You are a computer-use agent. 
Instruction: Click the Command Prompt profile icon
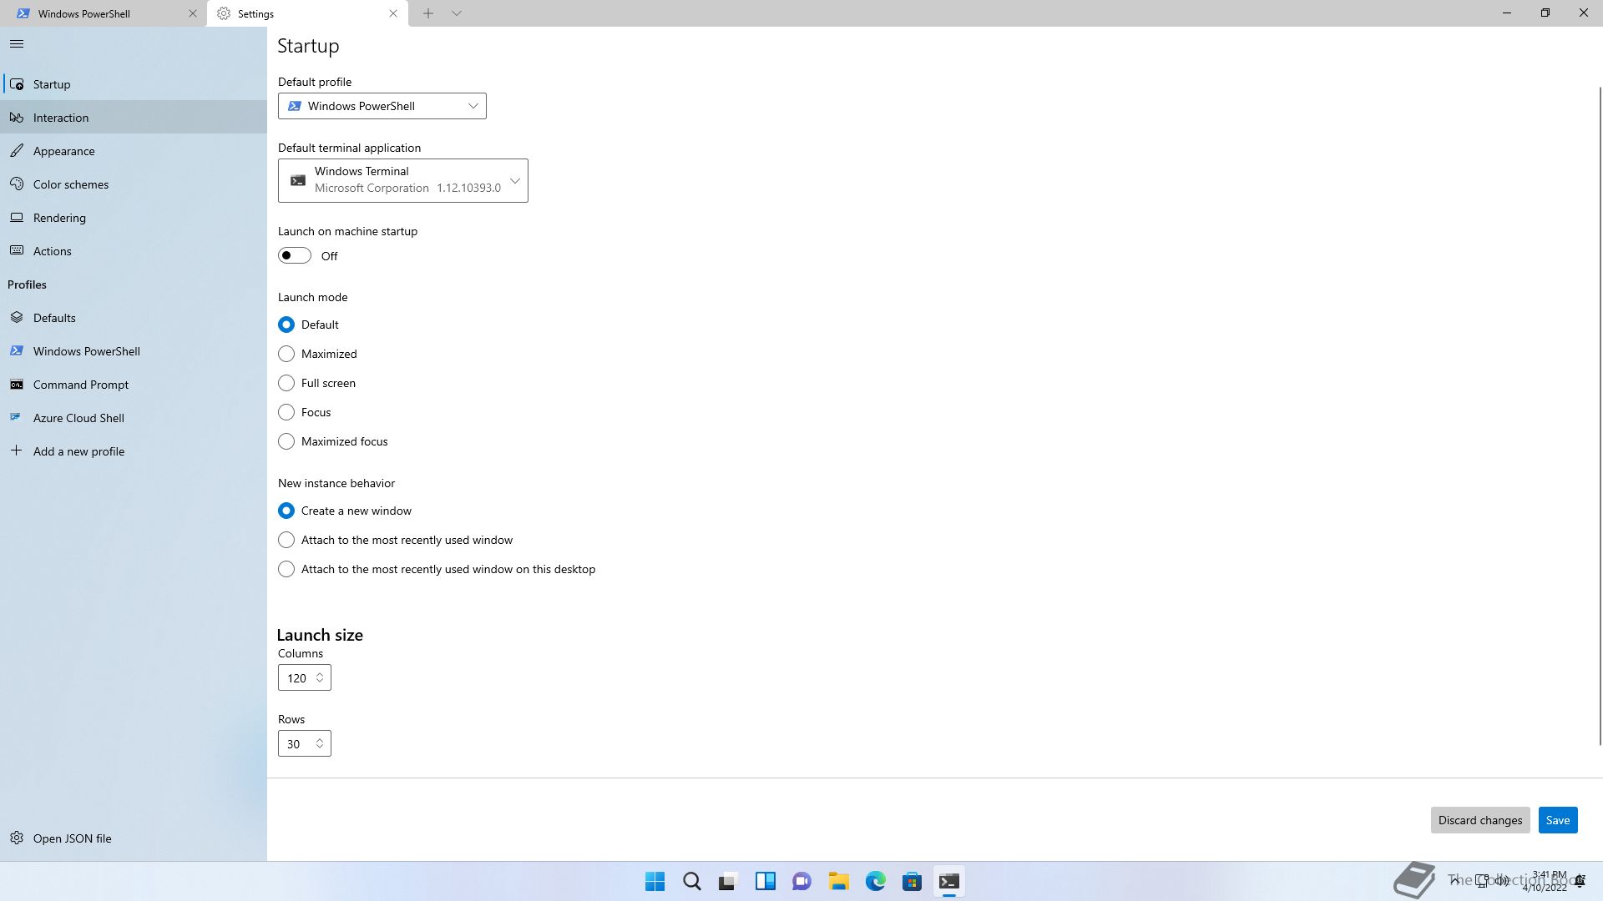[17, 385]
